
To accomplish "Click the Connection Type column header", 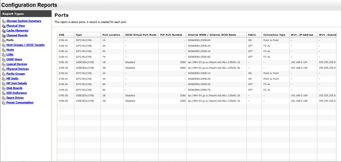I will tap(274, 35).
